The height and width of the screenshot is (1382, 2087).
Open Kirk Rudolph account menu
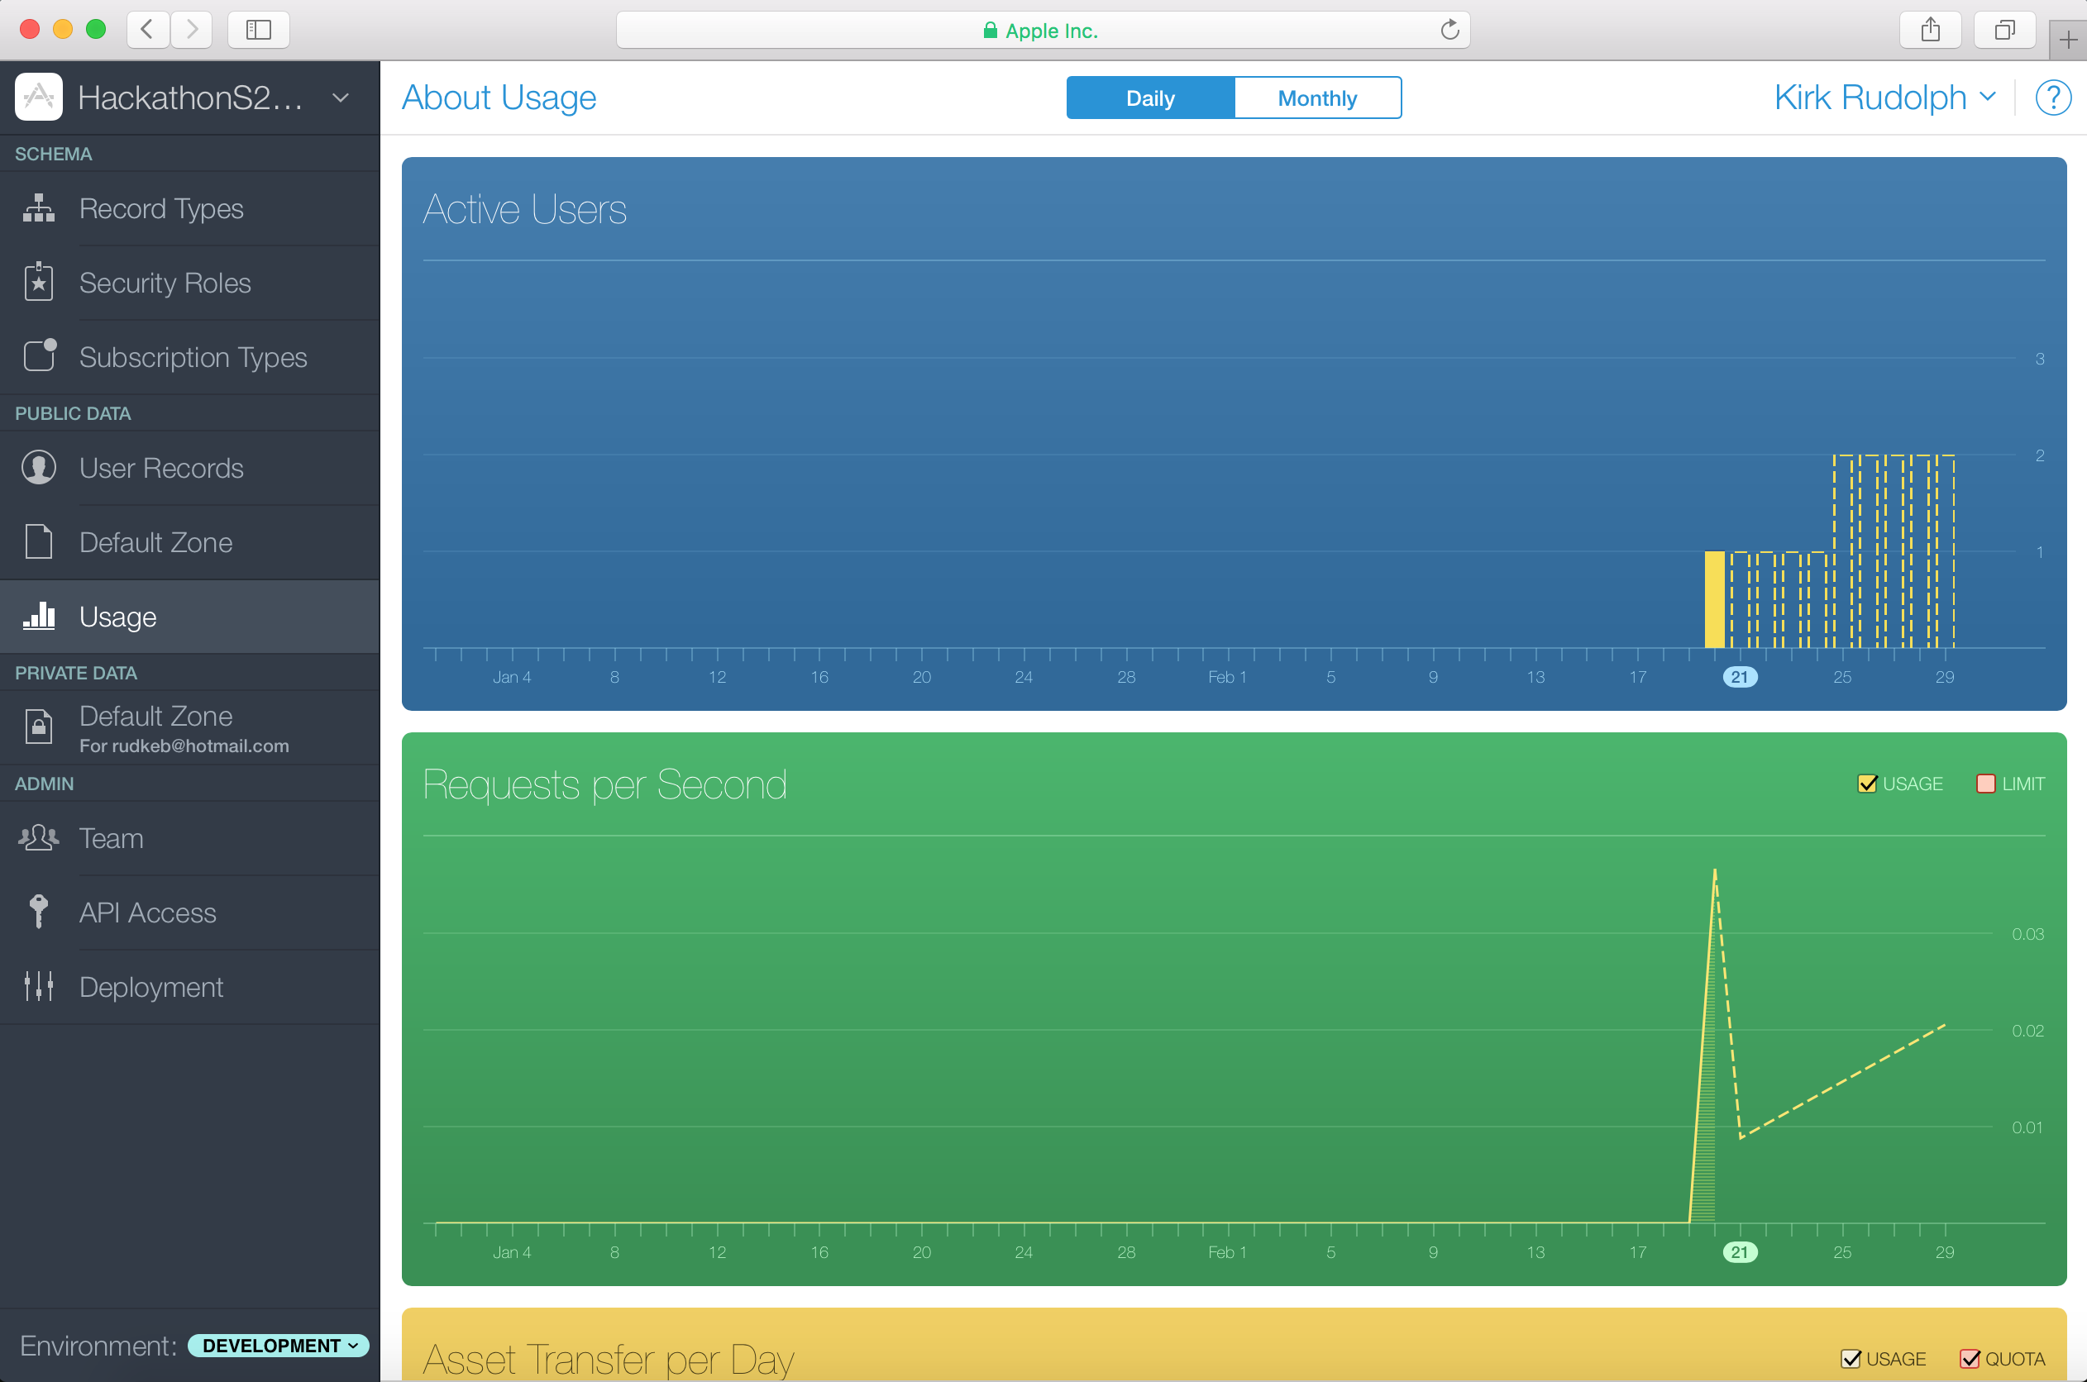pos(1884,98)
